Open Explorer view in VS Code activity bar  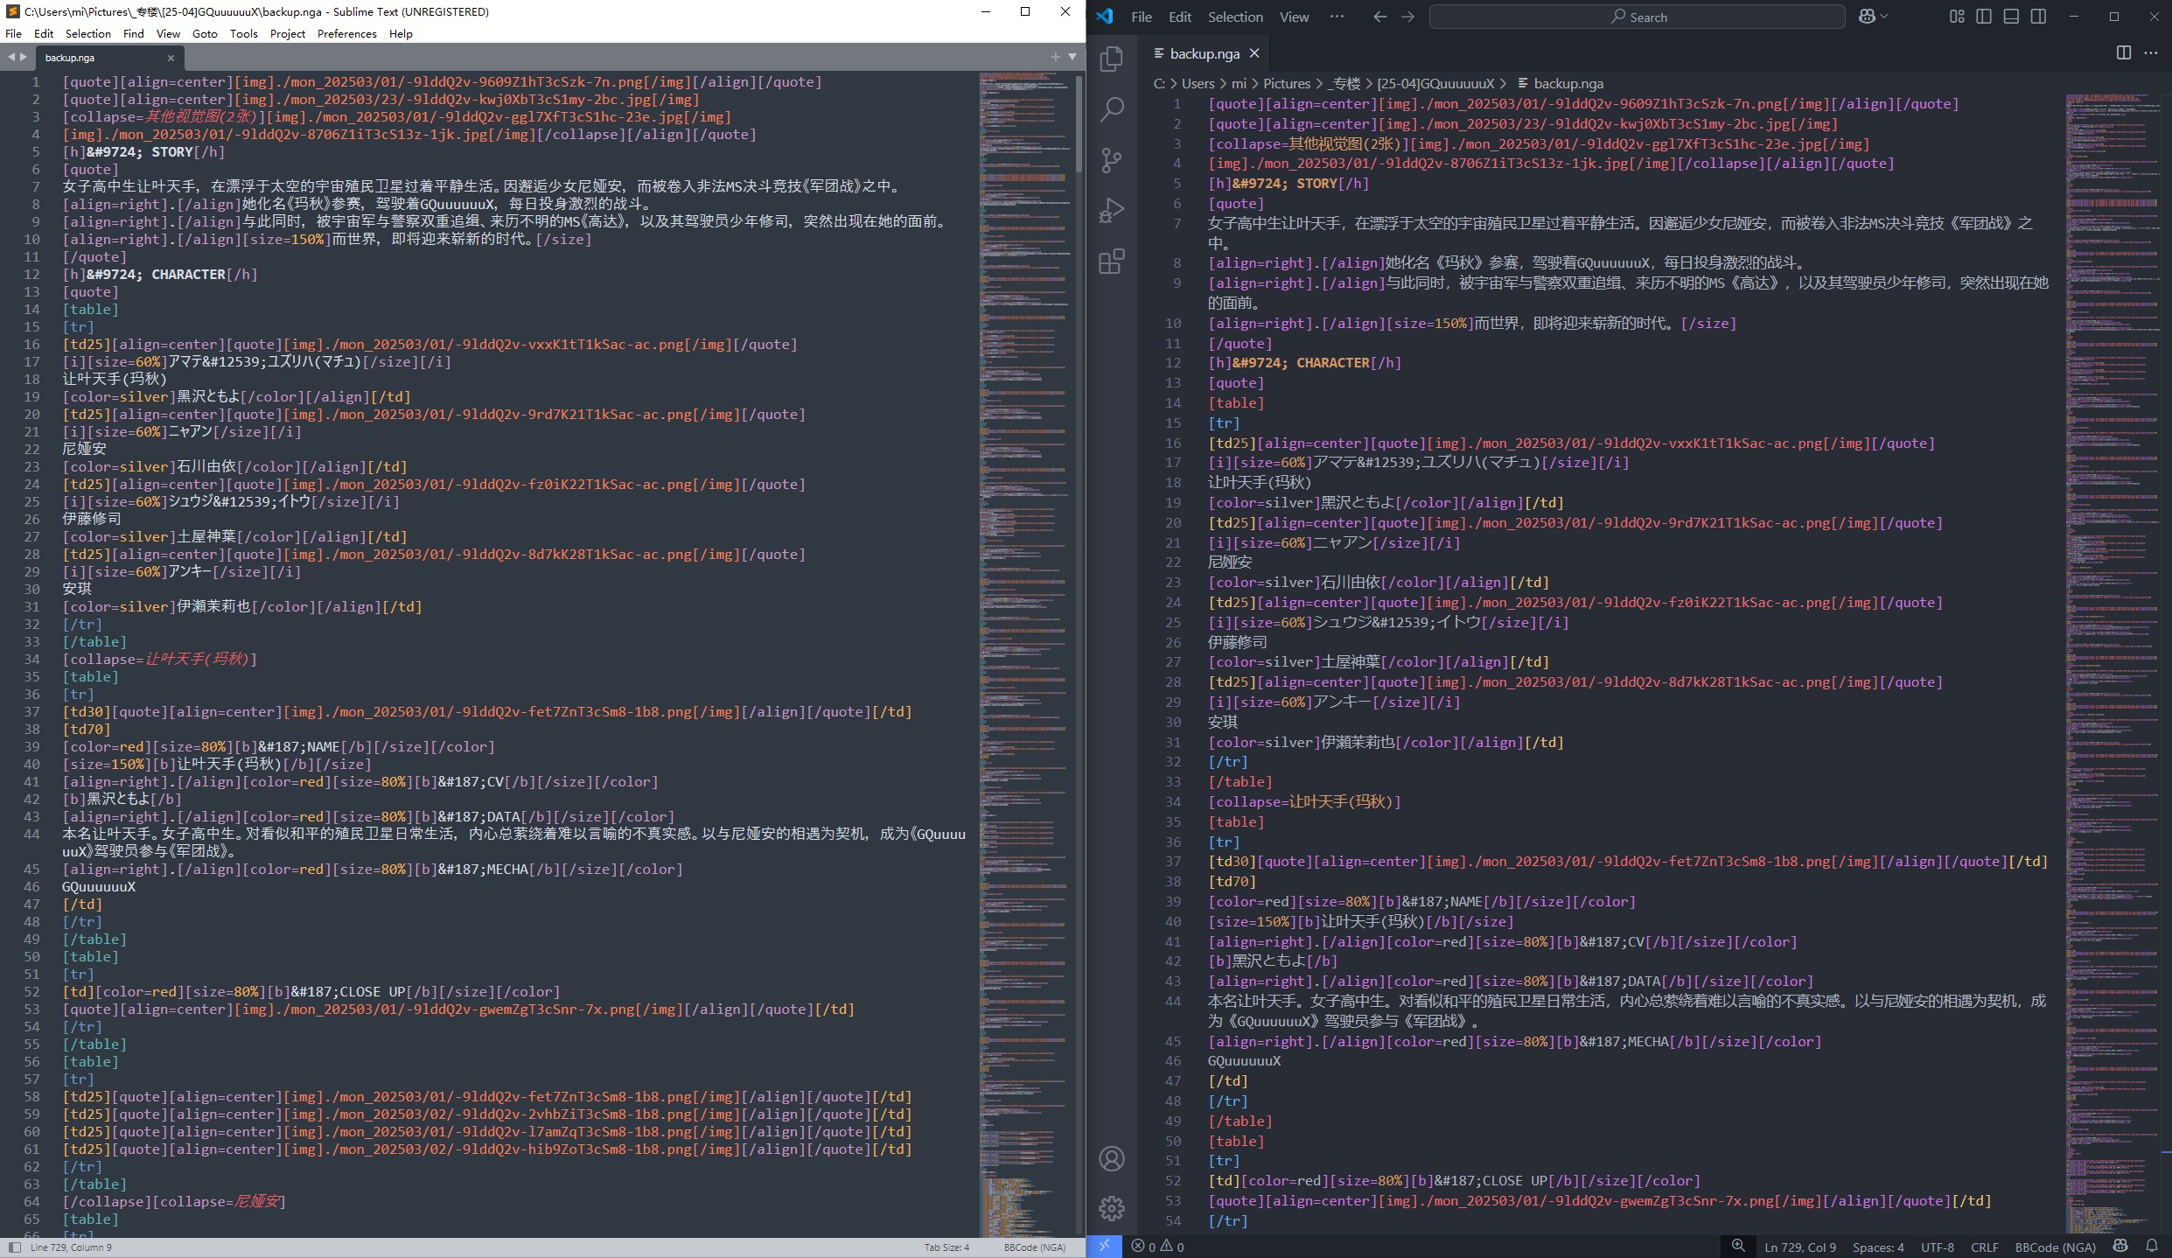tap(1111, 59)
